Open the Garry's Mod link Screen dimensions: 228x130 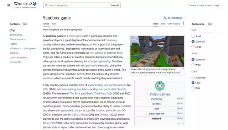(78, 115)
